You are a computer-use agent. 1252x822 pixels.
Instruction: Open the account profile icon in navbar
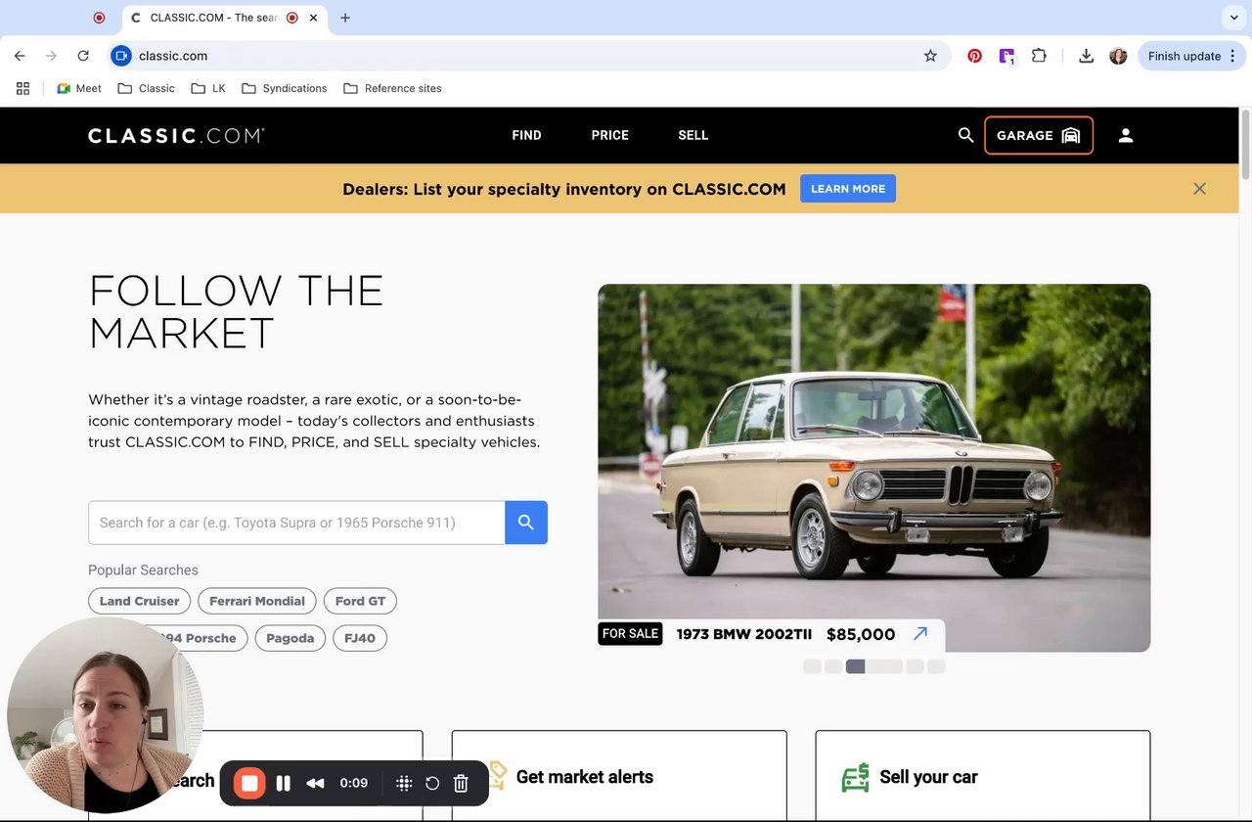click(1126, 135)
